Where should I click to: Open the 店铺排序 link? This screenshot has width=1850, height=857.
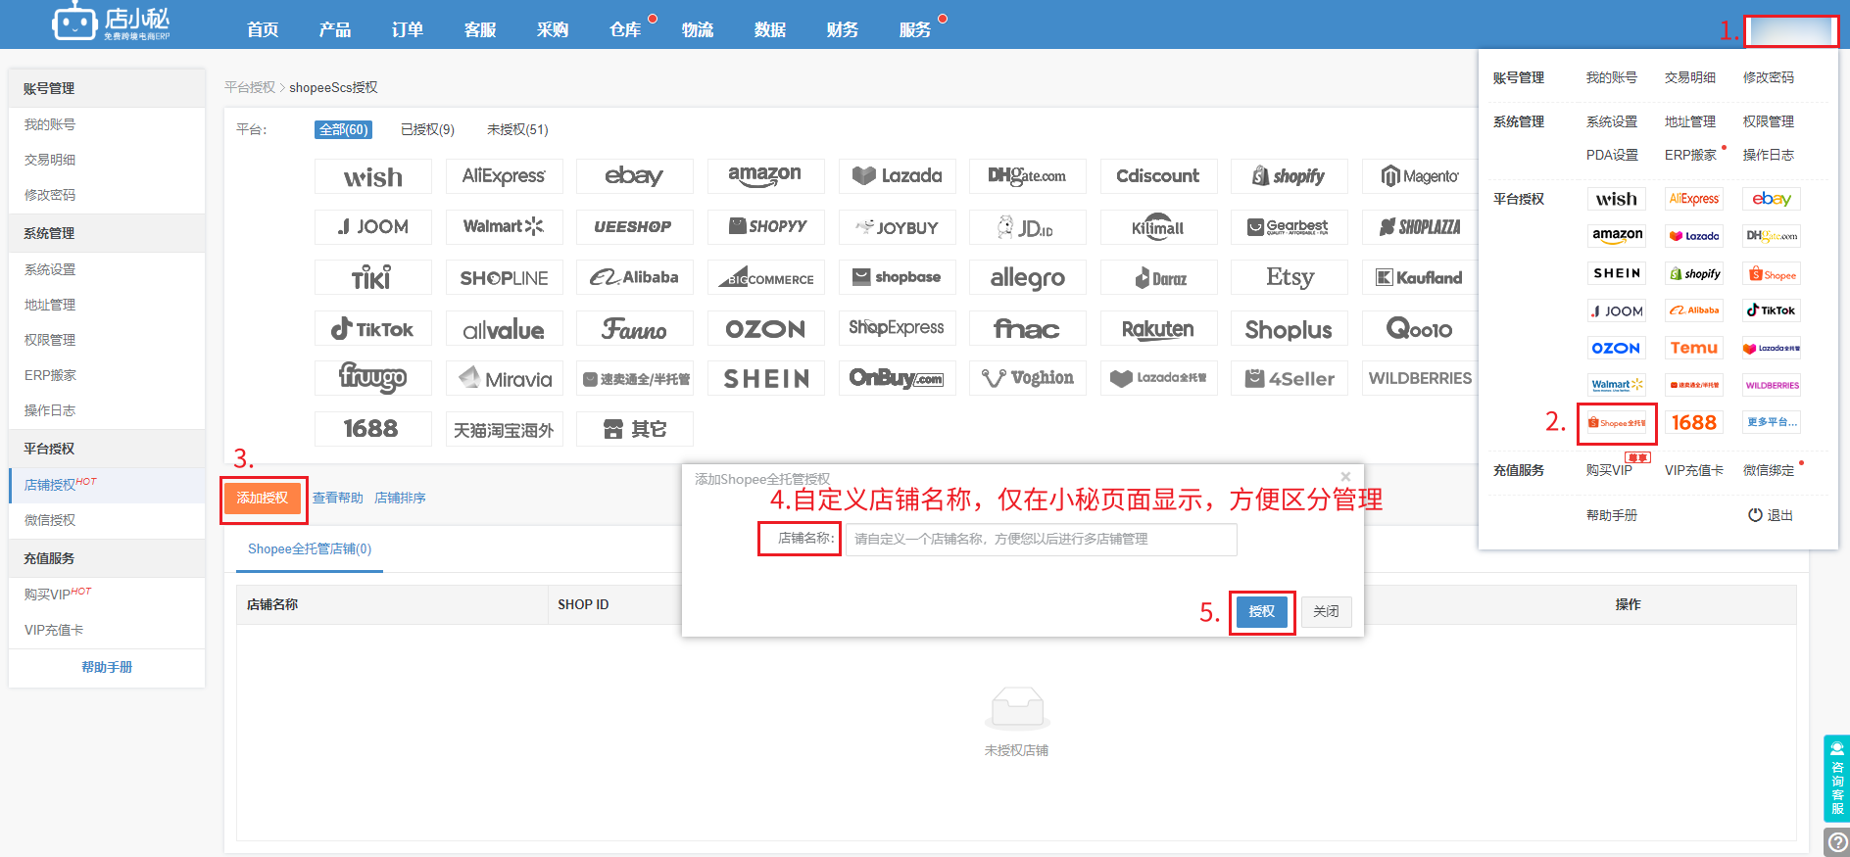click(x=400, y=498)
